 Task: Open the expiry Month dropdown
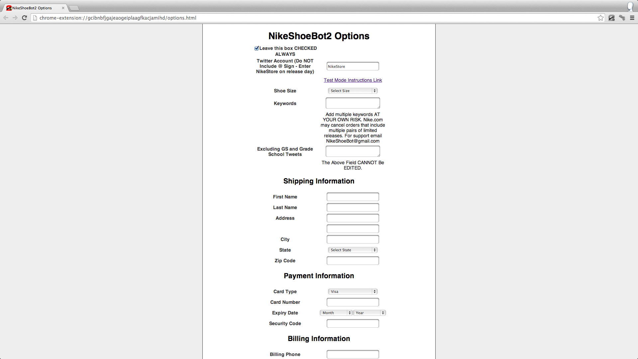pos(336,313)
